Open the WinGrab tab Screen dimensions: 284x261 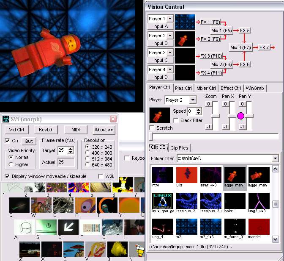(x=255, y=88)
